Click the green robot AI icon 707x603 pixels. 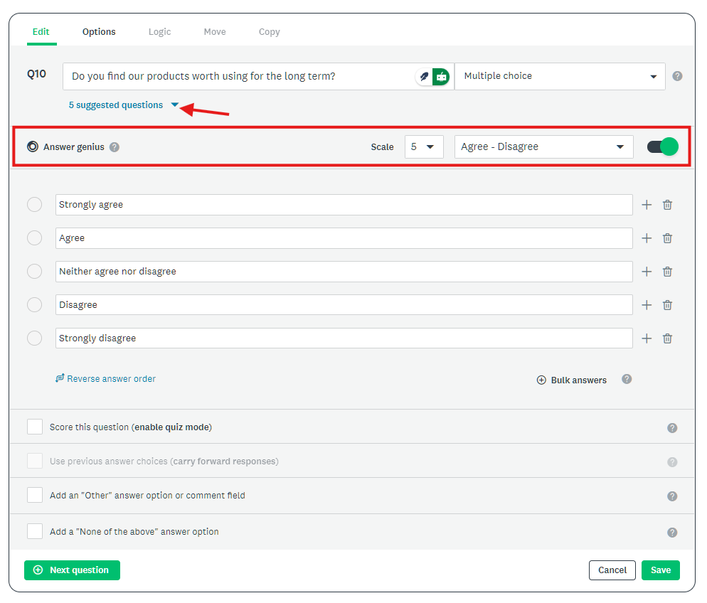441,76
